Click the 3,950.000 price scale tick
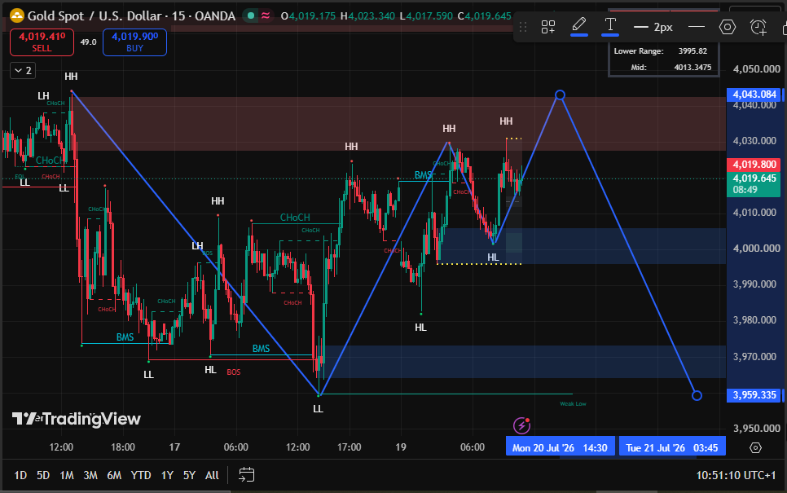Viewport: 787px width, 493px height. [756, 429]
